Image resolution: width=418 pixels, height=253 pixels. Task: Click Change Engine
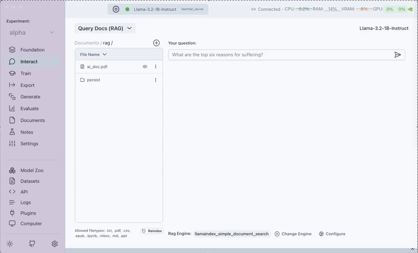(x=293, y=234)
